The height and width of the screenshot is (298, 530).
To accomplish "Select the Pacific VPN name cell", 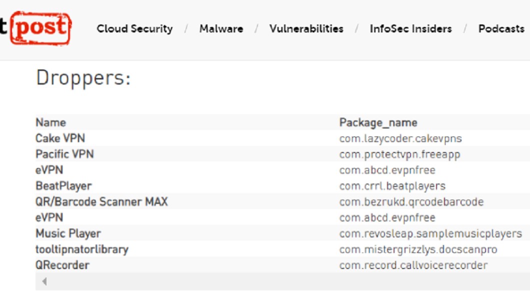I will point(64,154).
